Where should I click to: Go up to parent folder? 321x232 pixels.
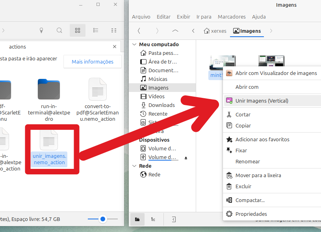tap(175, 31)
